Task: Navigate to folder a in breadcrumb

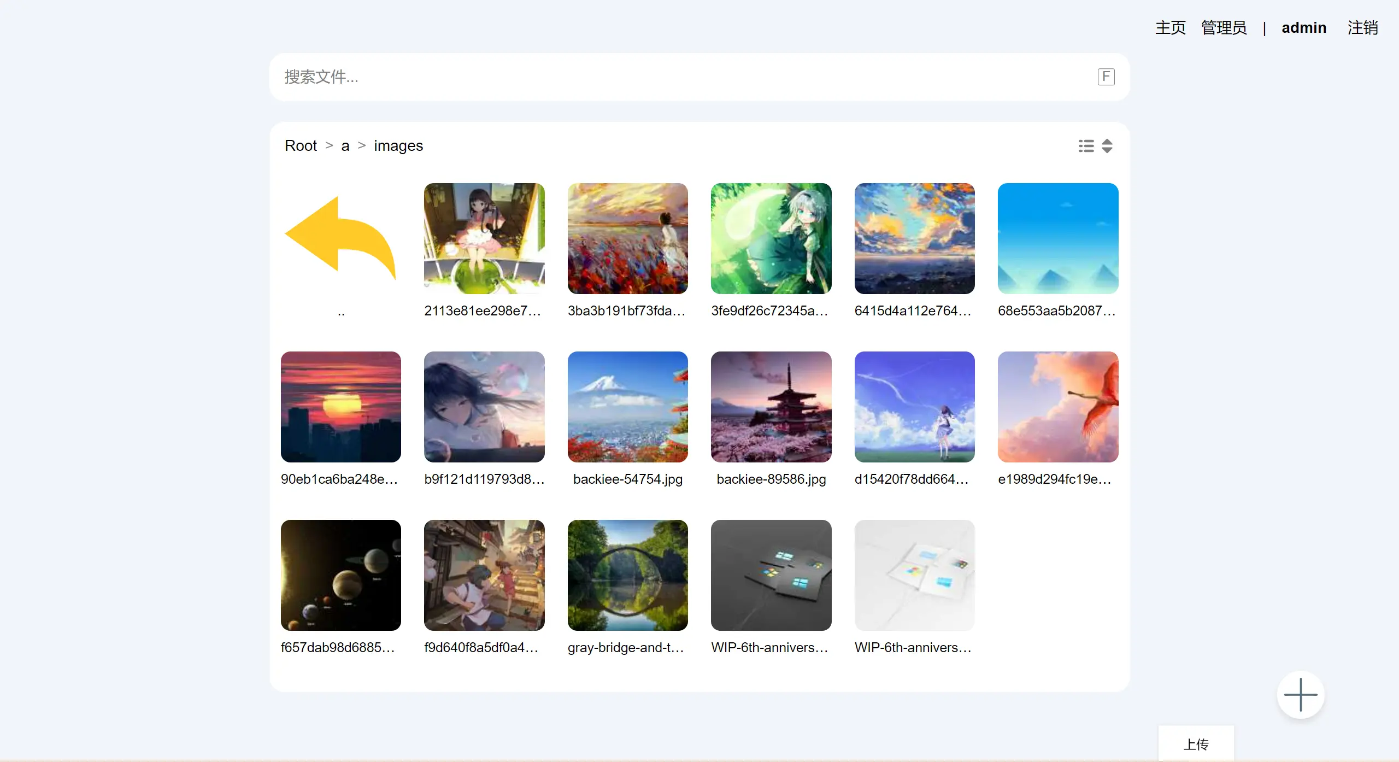Action: coord(345,145)
